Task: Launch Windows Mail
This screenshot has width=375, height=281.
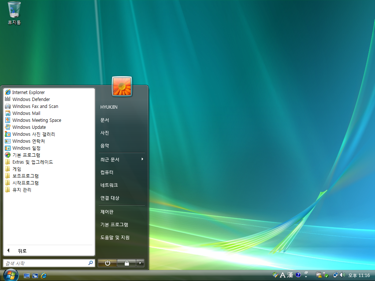Action: coord(49,113)
